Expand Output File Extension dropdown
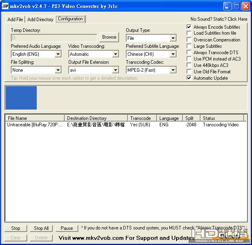Image resolution: width=252 pixels, height=245 pixels. [94, 70]
